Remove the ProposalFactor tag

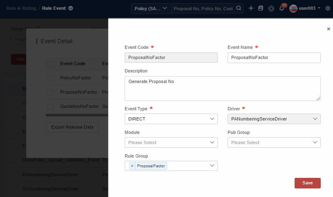click(132, 166)
